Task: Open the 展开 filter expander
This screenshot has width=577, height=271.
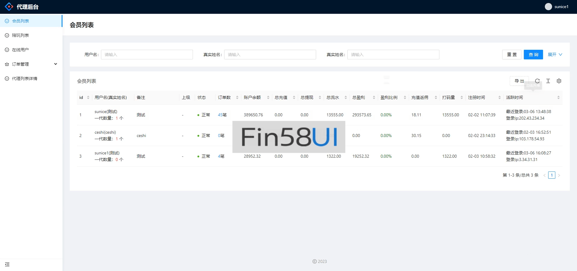Action: pyautogui.click(x=554, y=55)
